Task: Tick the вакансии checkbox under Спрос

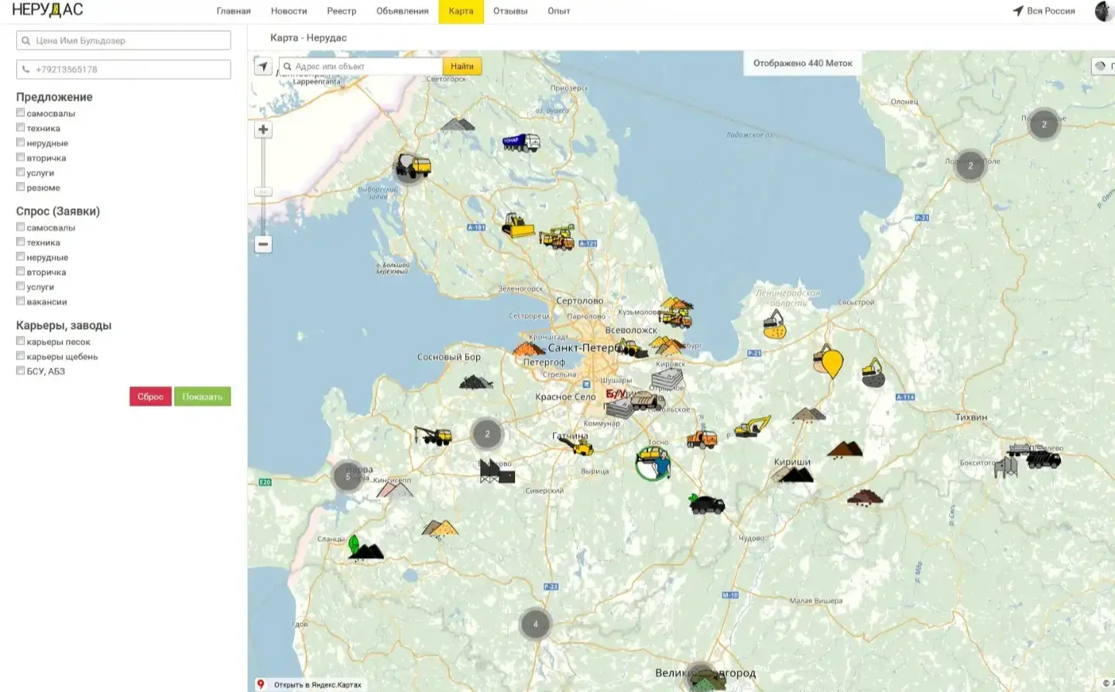Action: pos(21,301)
